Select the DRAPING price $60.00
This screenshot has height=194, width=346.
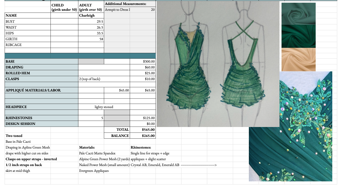pos(143,67)
